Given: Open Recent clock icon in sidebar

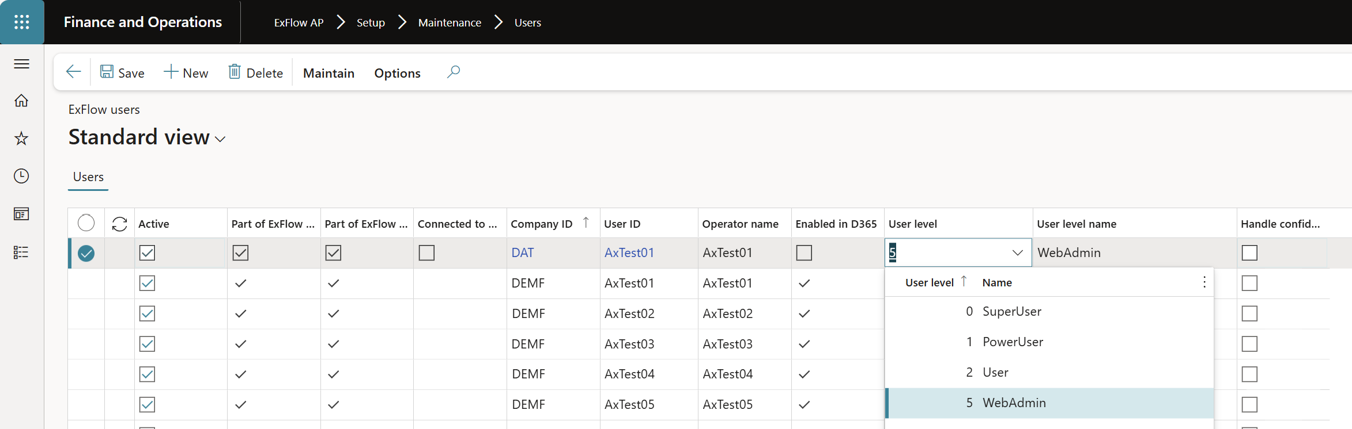Looking at the screenshot, I should pos(21,176).
